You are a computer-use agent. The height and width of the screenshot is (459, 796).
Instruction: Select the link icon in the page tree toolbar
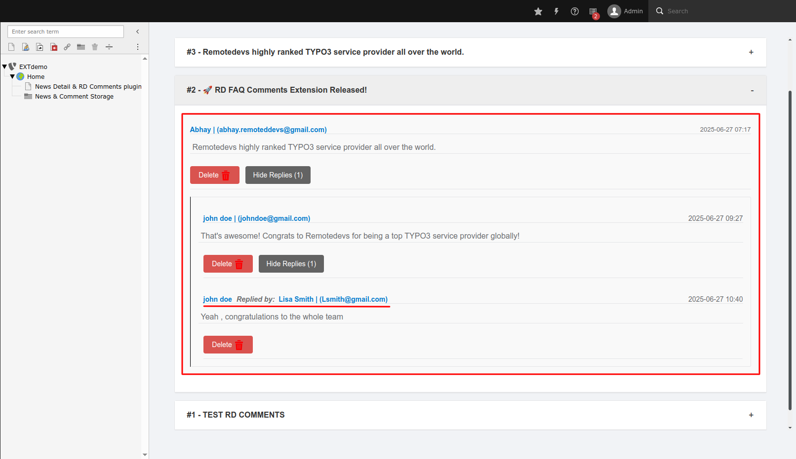click(67, 47)
